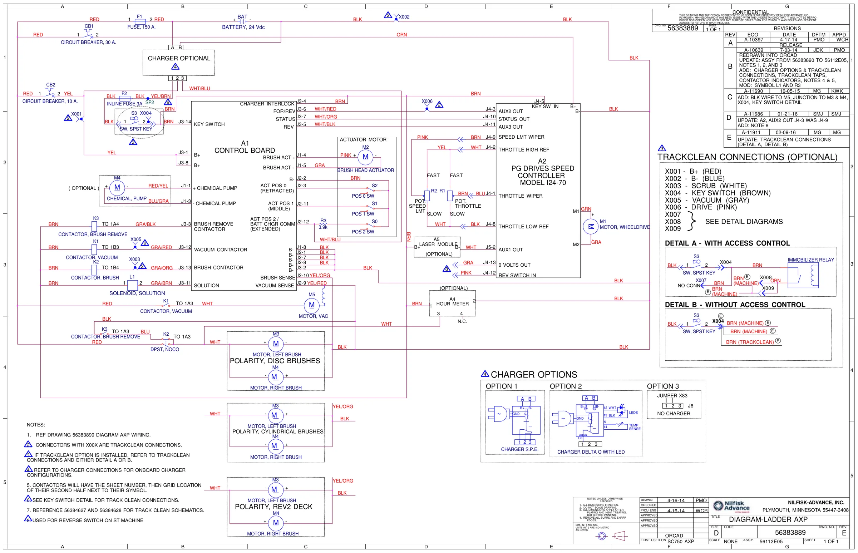Select the Charger S.P.E. plug symbol
Viewport: 858px width, 553px height.
(499, 414)
